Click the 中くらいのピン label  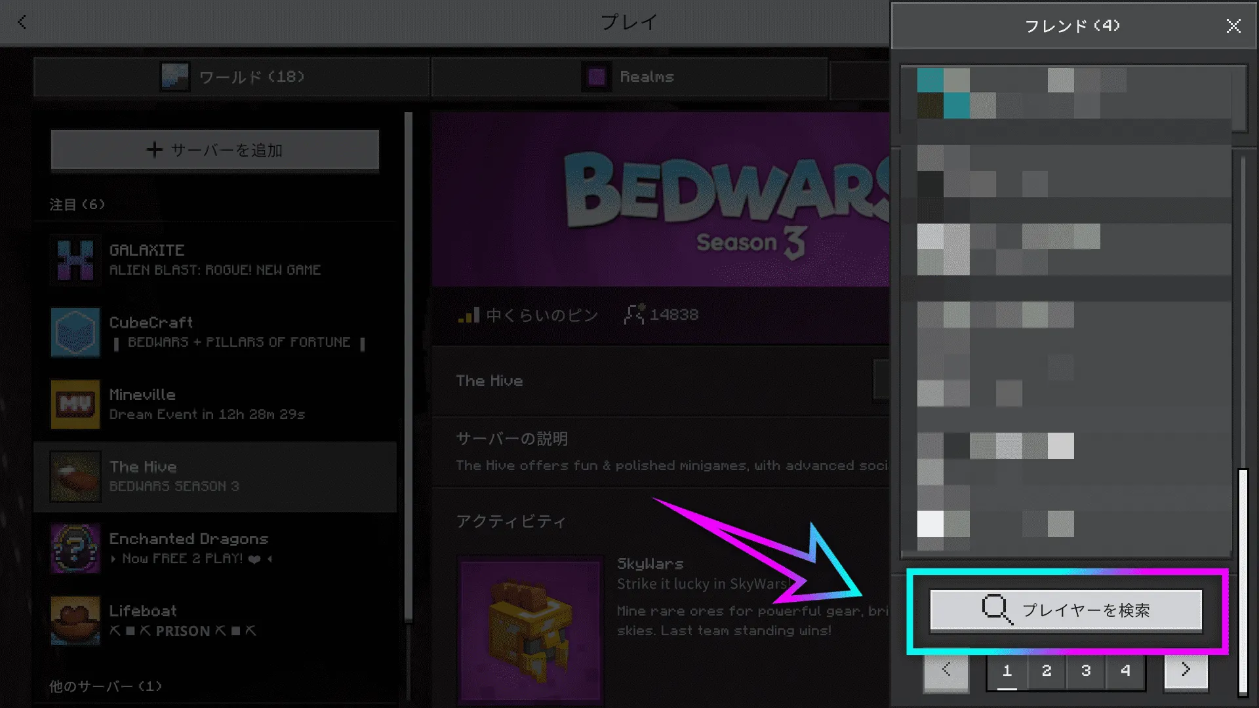pyautogui.click(x=542, y=315)
